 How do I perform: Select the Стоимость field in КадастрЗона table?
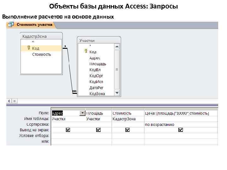point(41,54)
